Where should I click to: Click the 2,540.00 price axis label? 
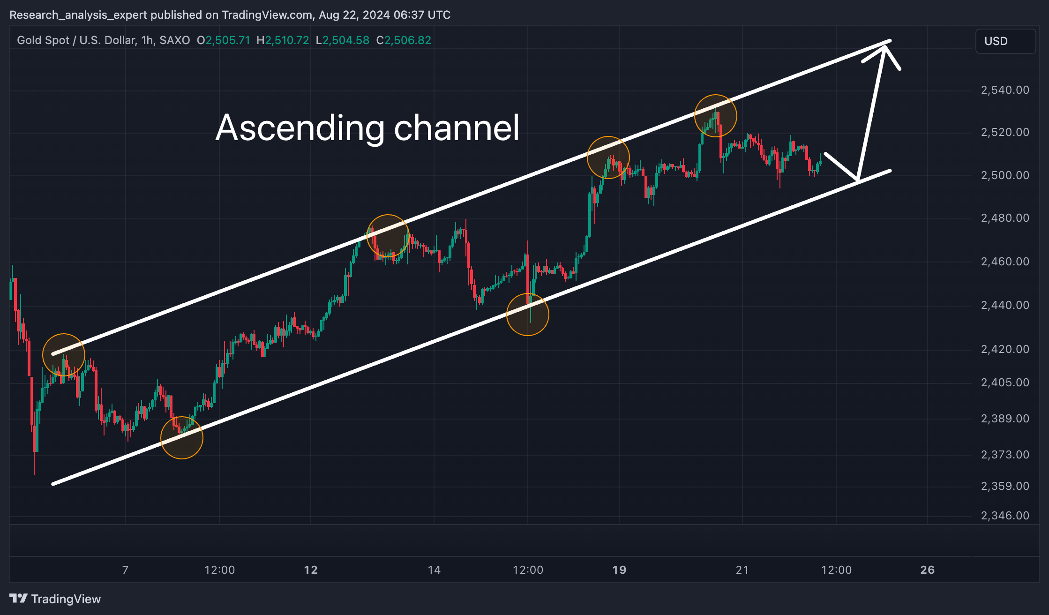tap(1005, 90)
